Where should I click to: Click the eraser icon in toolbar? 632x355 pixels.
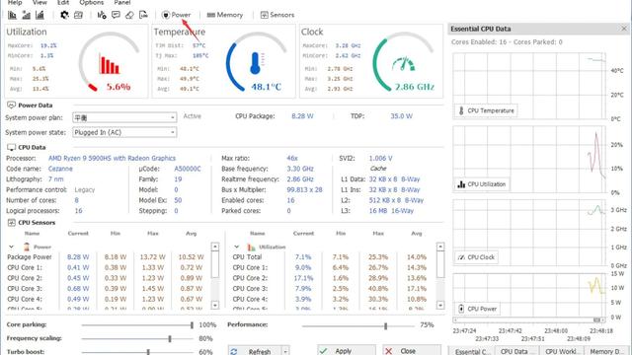tap(129, 15)
